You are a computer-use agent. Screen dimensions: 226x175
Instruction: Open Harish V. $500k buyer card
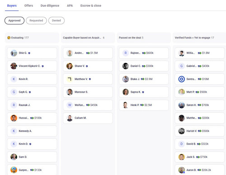click(x=200, y=131)
